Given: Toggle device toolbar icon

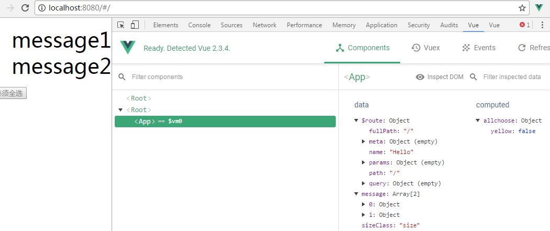Looking at the screenshot, I should (135, 25).
